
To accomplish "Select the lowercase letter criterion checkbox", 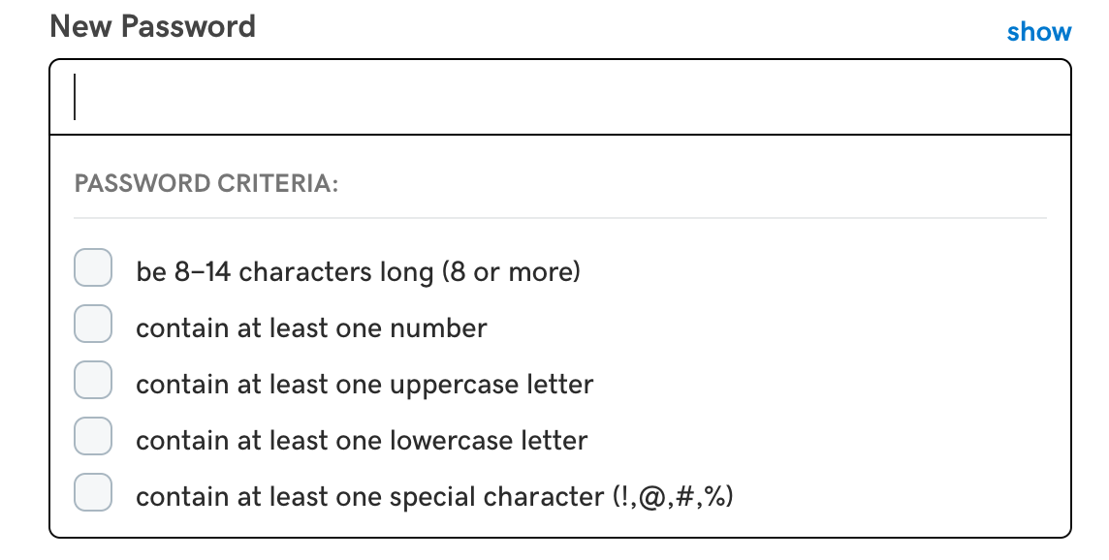I will [x=94, y=437].
